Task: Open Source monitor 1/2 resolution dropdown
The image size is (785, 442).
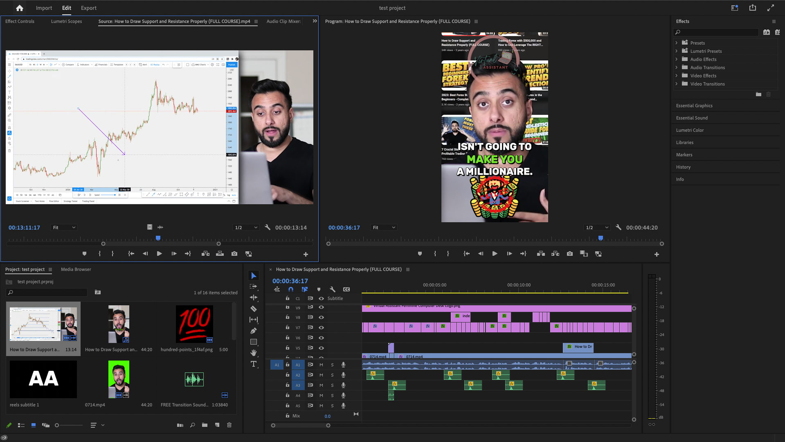Action: 246,228
